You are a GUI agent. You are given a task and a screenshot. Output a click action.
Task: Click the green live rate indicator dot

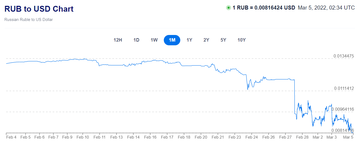[x=228, y=8]
